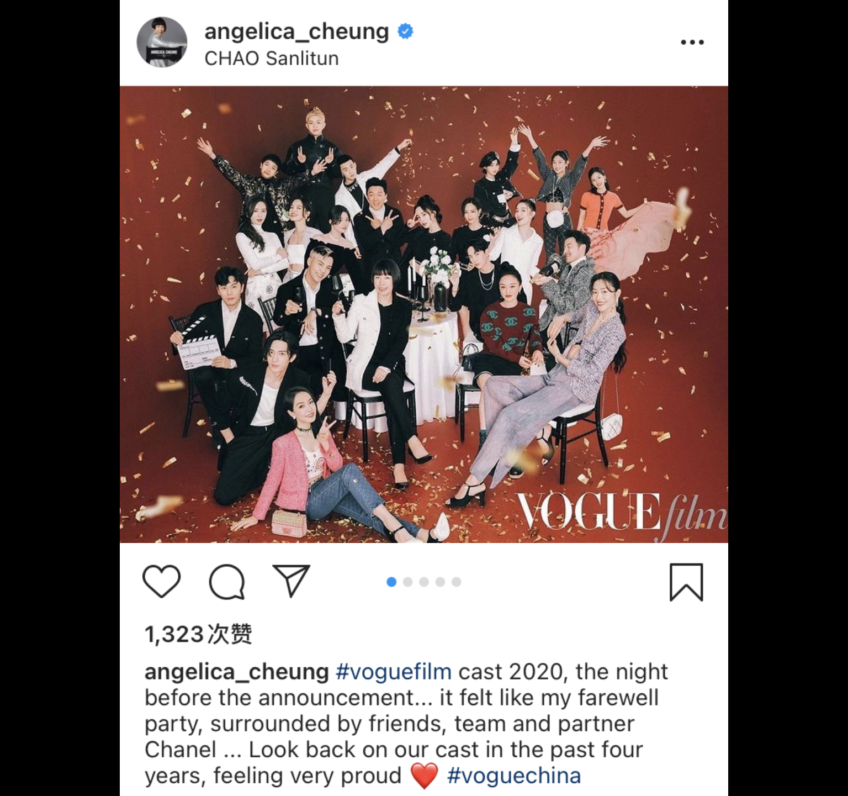
Task: Tap the red heart emoji in caption
Action: point(424,776)
